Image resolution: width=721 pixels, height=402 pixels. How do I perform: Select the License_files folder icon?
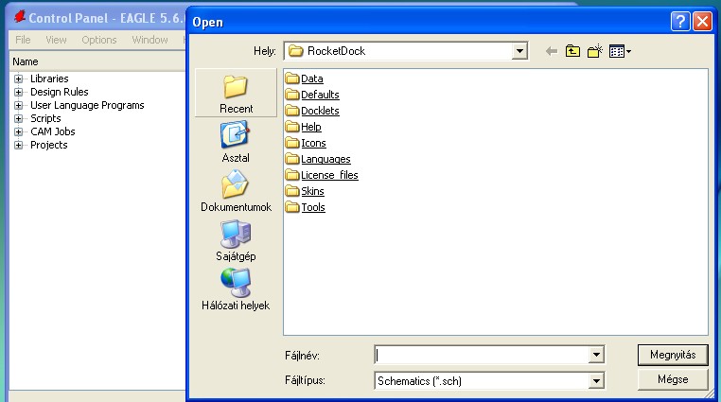pyautogui.click(x=292, y=175)
